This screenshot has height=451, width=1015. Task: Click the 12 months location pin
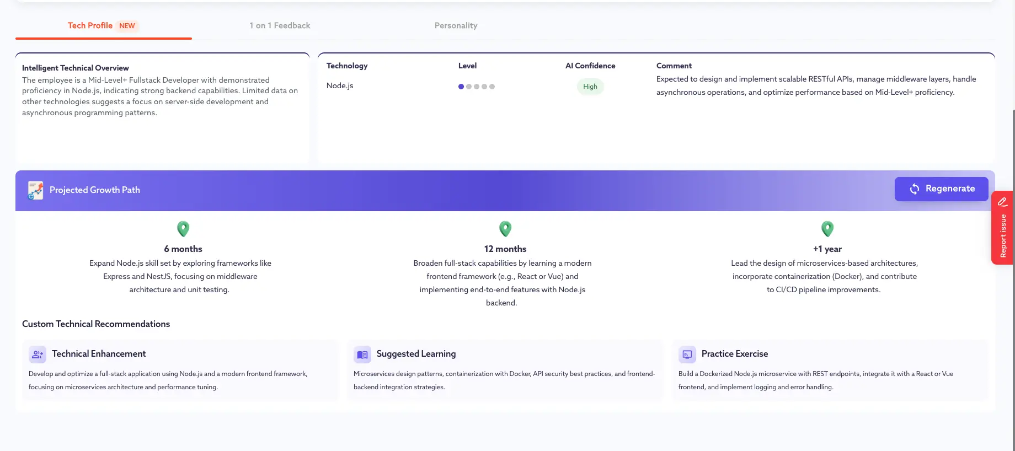point(505,228)
